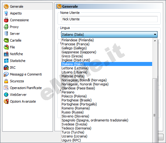Screen dimensions: 166x143
Task: Select Tedesco (Germania) language
Action: [x=107, y=128]
